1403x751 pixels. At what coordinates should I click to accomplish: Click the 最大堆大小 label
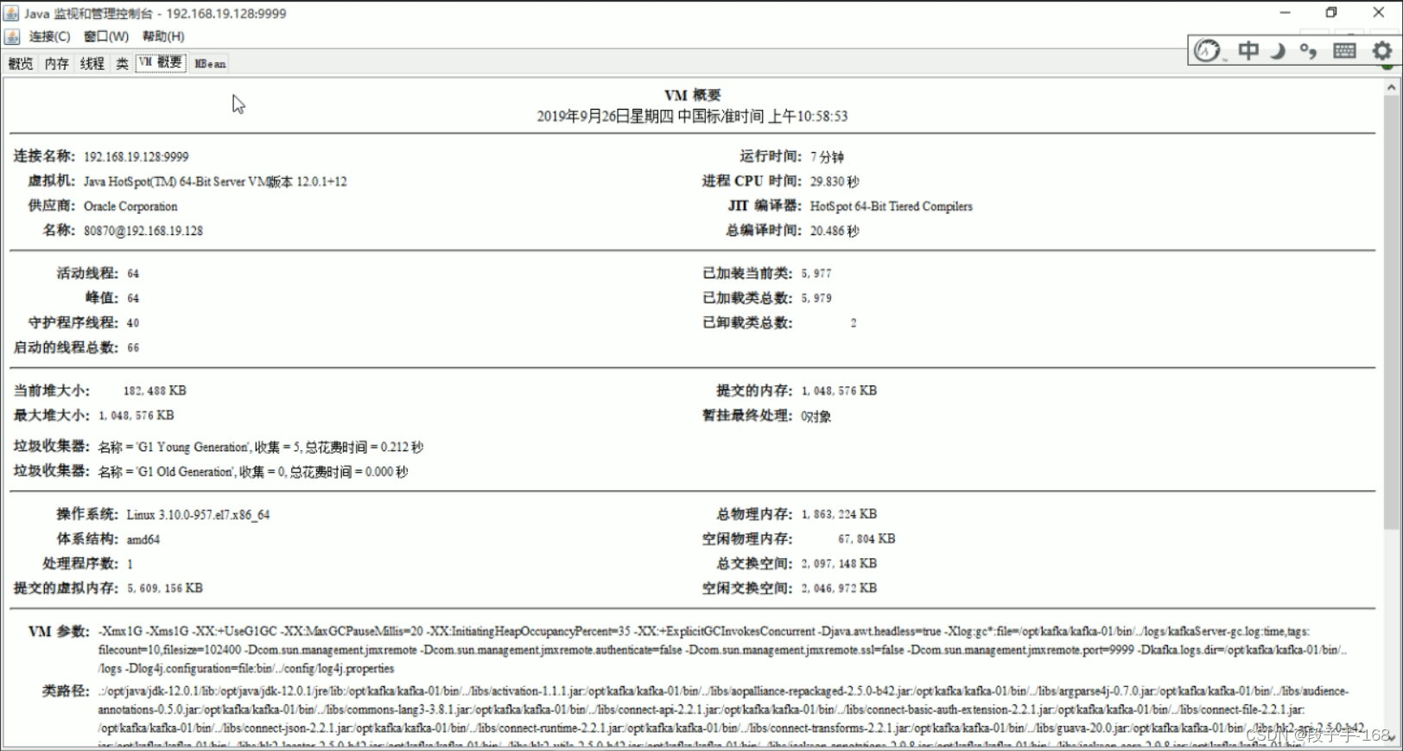coord(51,415)
